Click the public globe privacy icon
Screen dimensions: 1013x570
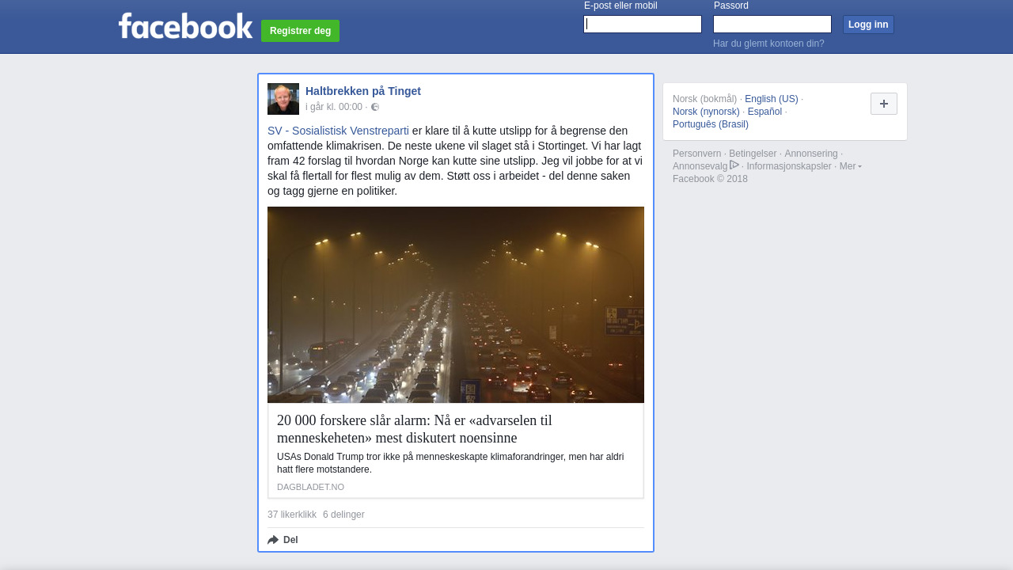[375, 107]
